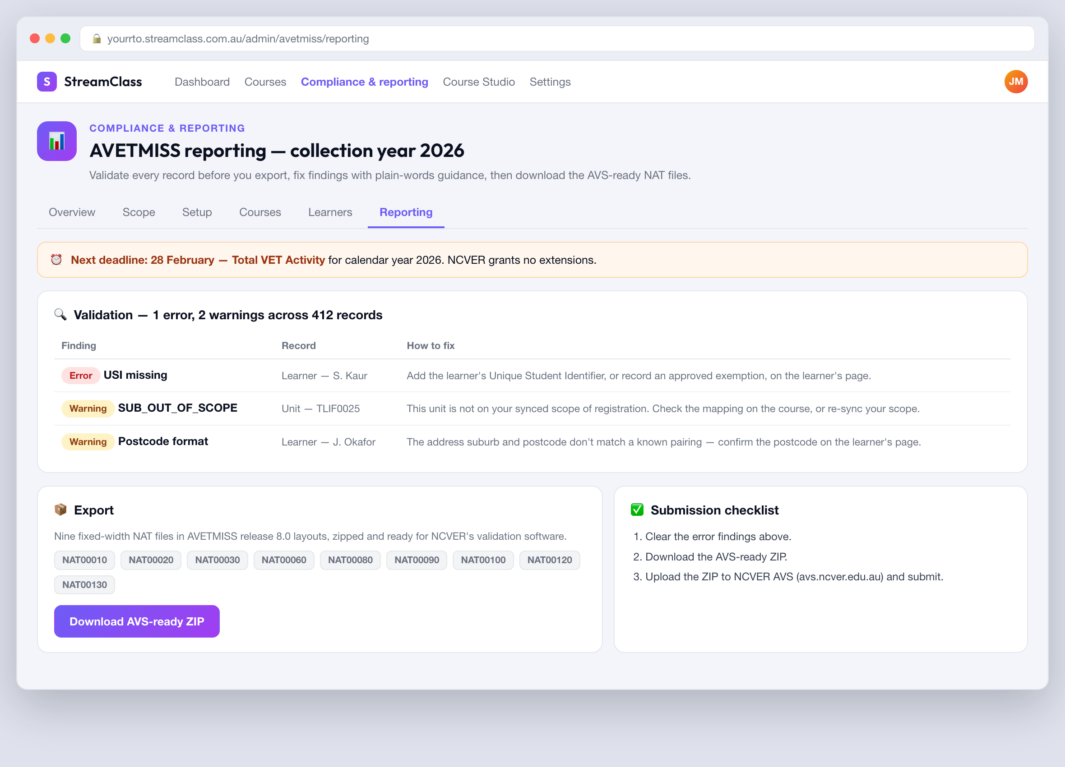Viewport: 1065px width, 767px height.
Task: Open the Courses sub-tab
Action: [260, 212]
